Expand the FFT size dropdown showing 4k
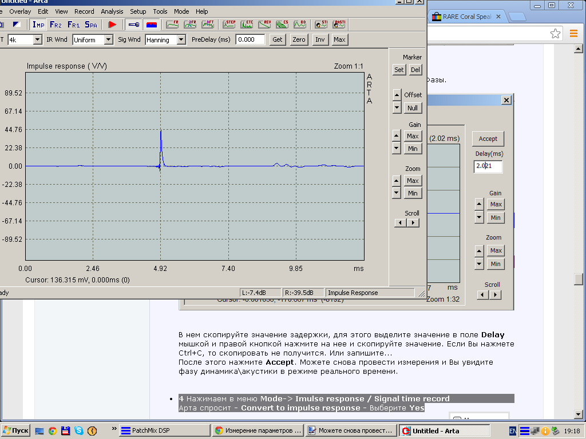Viewport: 586px width, 439px height. click(38, 39)
